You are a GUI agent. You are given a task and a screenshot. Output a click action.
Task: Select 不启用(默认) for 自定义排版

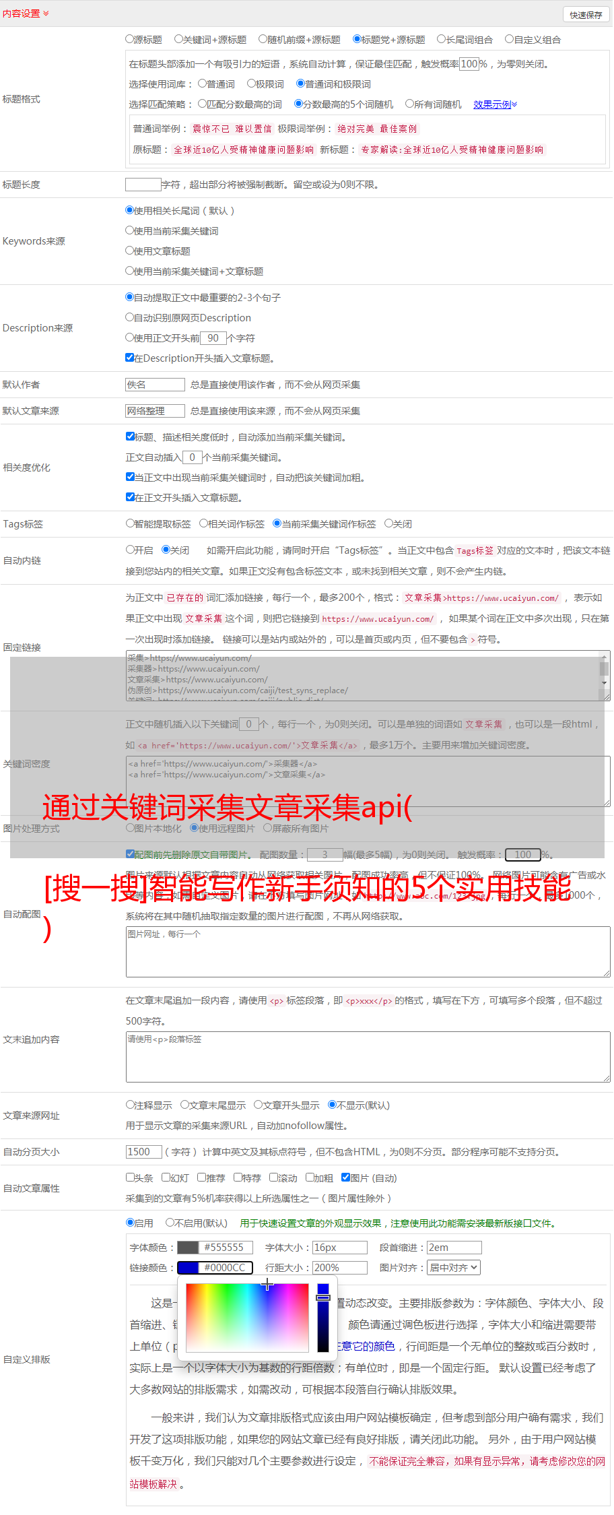170,1223
